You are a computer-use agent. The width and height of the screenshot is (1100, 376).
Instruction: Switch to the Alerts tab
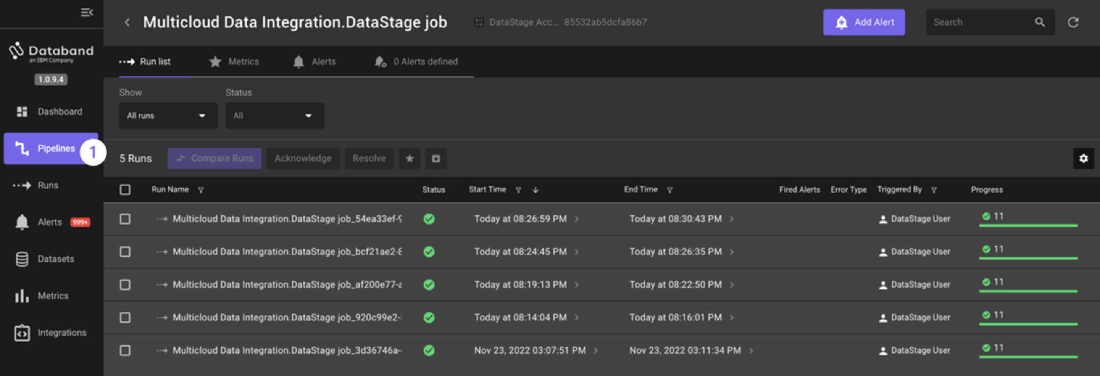click(314, 62)
